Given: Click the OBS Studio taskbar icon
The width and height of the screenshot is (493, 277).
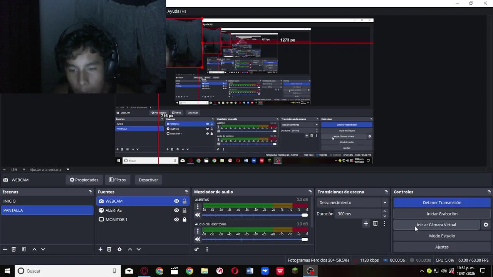Looking at the screenshot, I should click(310, 271).
